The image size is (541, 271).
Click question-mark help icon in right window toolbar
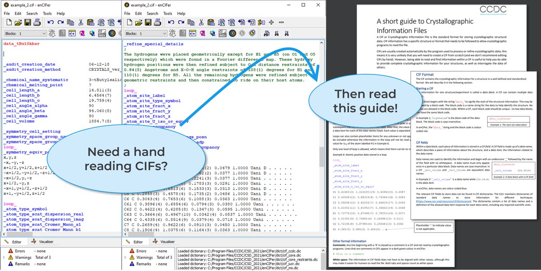[183, 33]
